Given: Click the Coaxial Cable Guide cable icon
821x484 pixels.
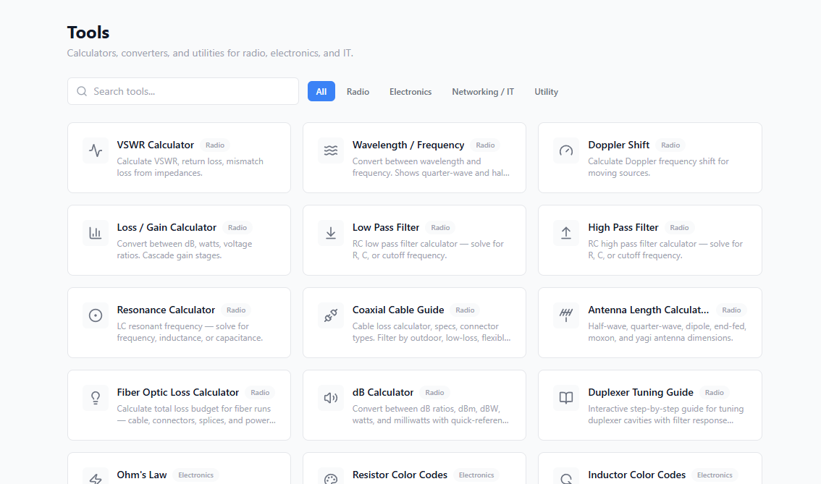Looking at the screenshot, I should click(331, 315).
